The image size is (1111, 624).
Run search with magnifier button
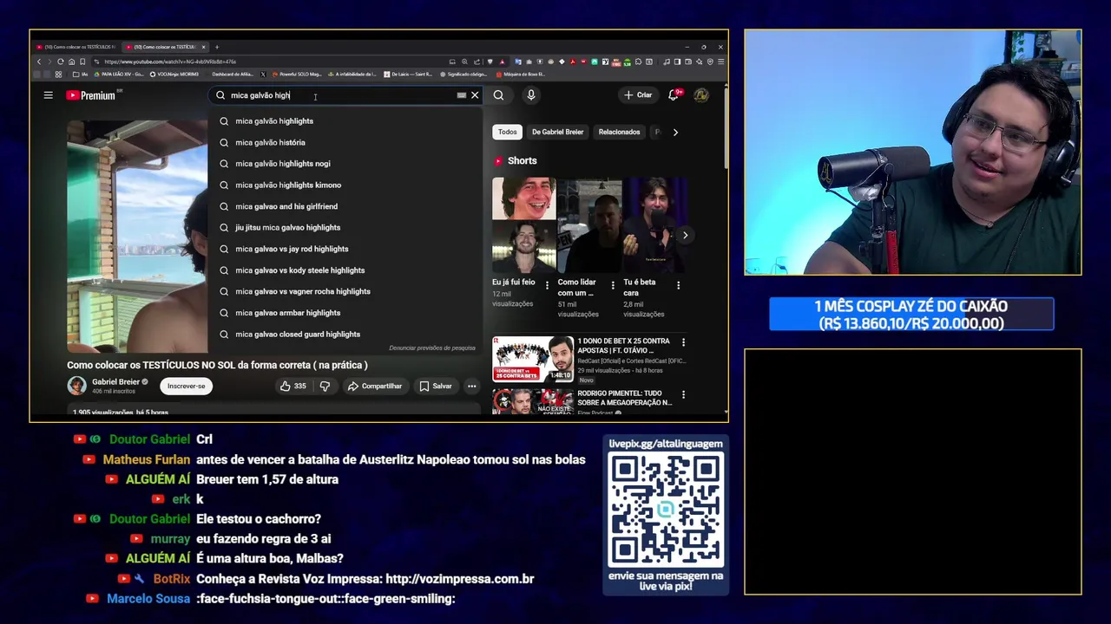pos(498,95)
